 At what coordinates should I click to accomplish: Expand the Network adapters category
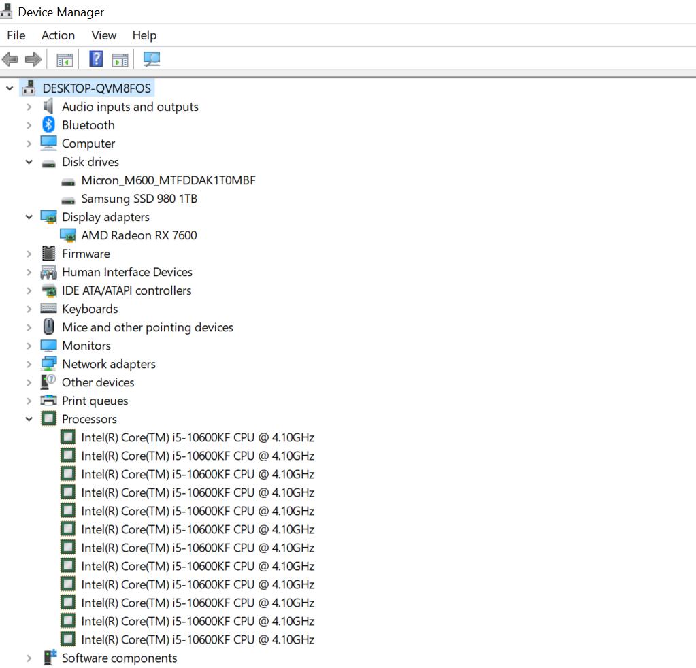coord(29,364)
